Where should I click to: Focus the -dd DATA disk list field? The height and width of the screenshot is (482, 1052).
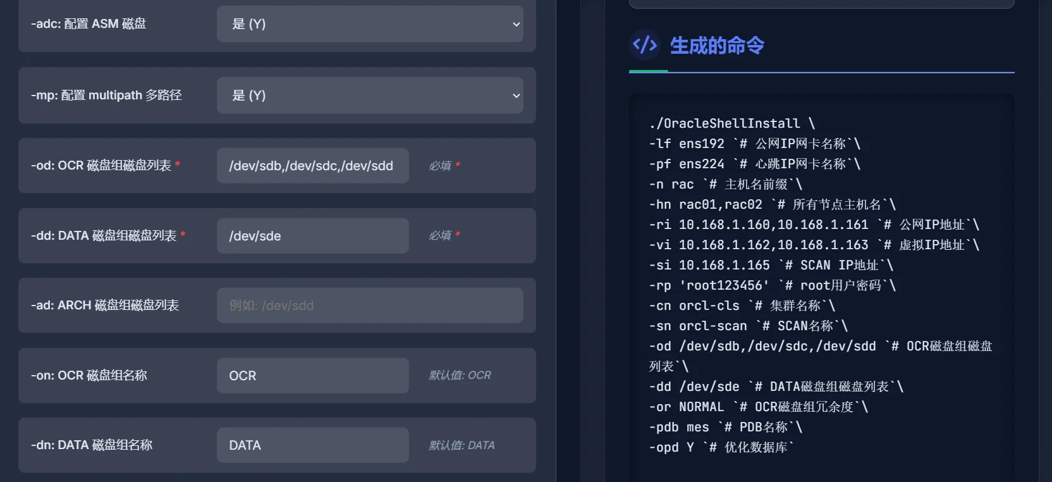pyautogui.click(x=312, y=236)
